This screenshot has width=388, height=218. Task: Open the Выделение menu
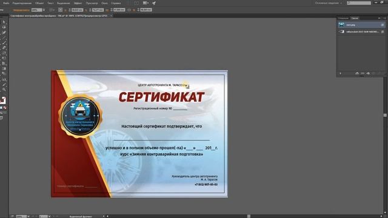click(64, 3)
